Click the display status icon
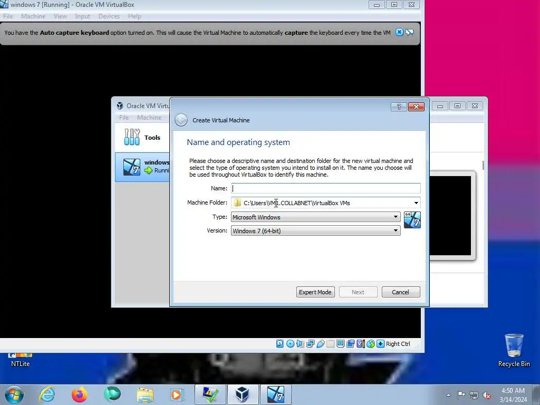This screenshot has width=540, height=405. [x=340, y=344]
